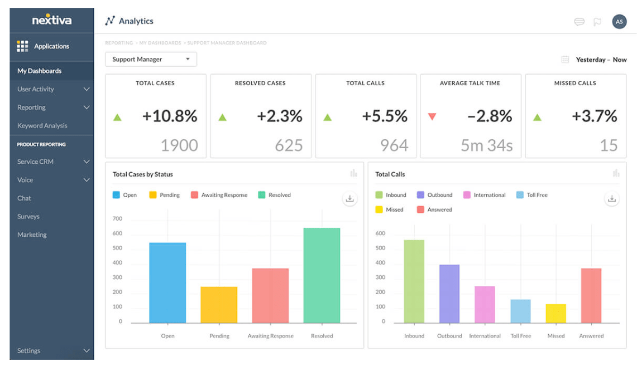Open Keyword Analysis from the sidebar
The image size is (642, 371).
coord(42,126)
